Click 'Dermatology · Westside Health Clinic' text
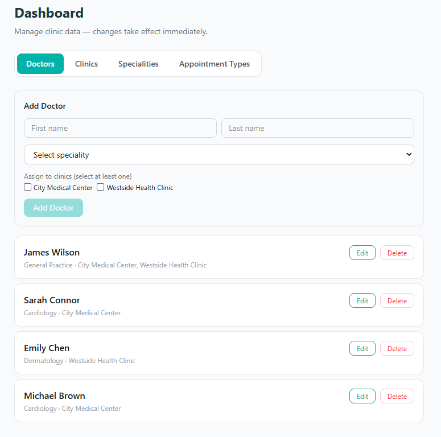Image resolution: width=441 pixels, height=437 pixels. coord(80,361)
